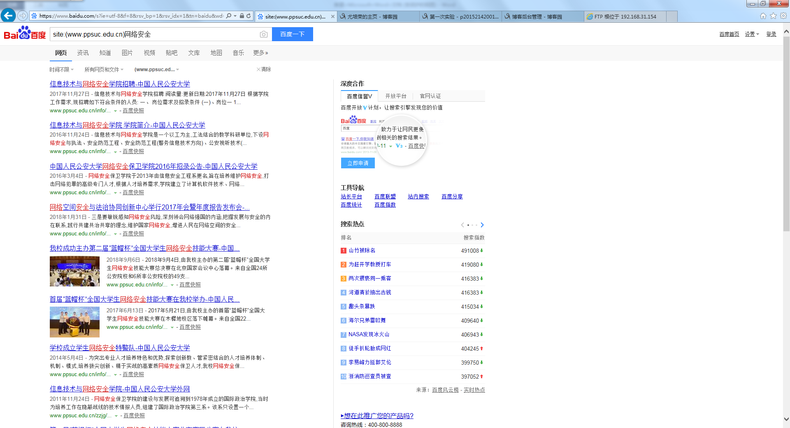The height and width of the screenshot is (428, 790).
Task: Select the 文库 search category
Action: click(x=194, y=53)
